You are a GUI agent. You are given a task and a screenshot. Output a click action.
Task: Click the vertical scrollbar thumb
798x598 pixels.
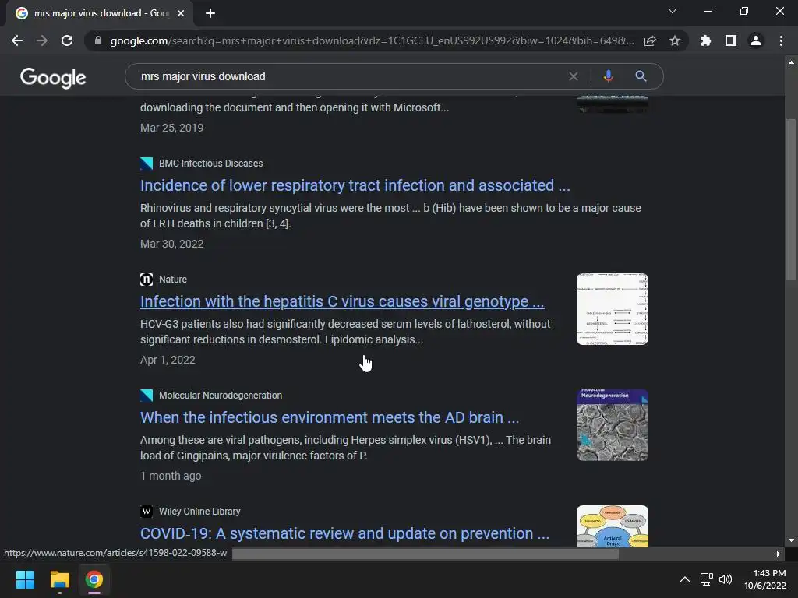791,199
